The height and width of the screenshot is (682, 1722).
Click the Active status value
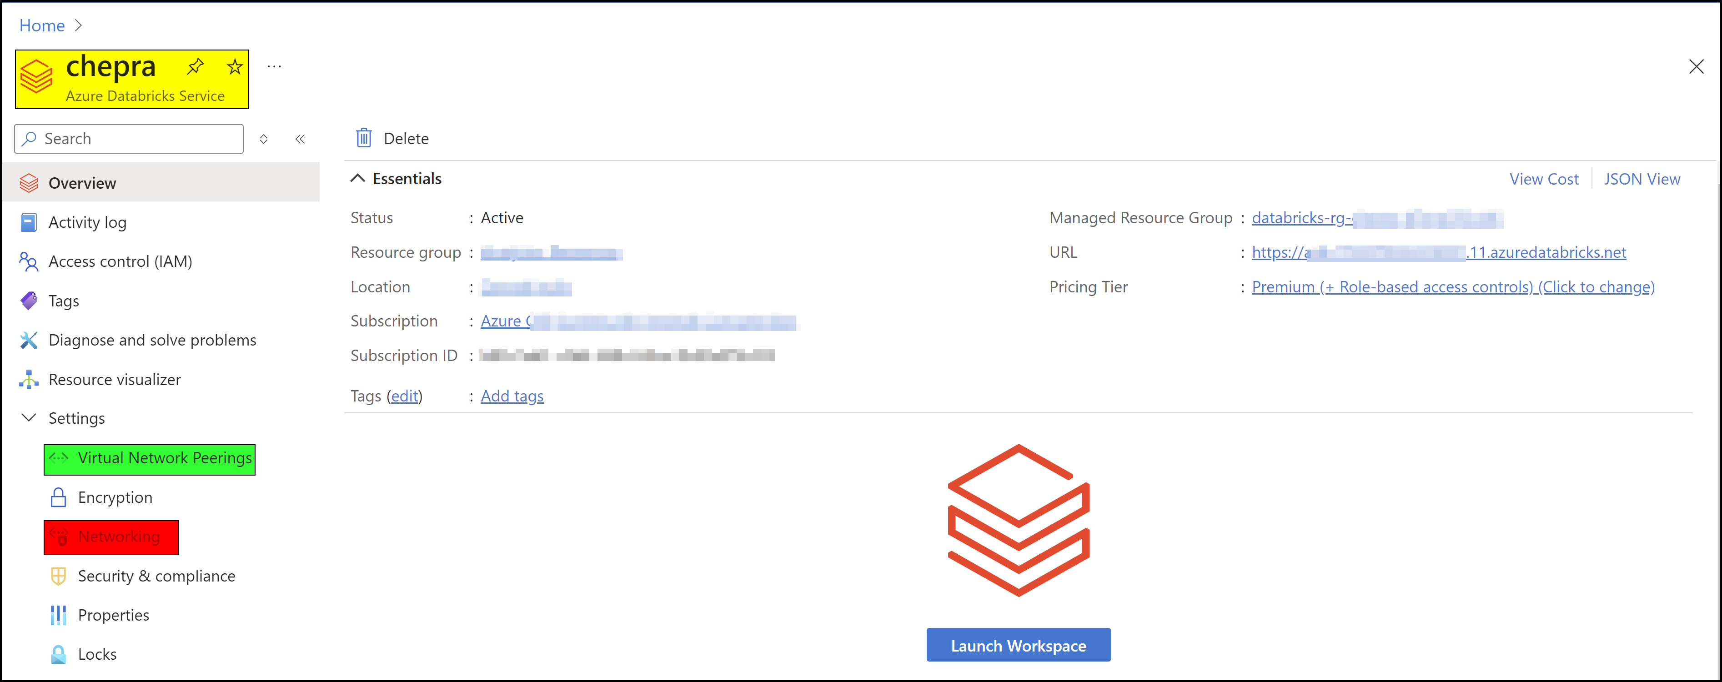(x=502, y=218)
